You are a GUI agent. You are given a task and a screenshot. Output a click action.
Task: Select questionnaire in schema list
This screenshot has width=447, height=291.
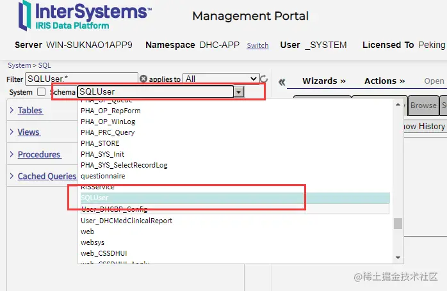[x=103, y=176]
